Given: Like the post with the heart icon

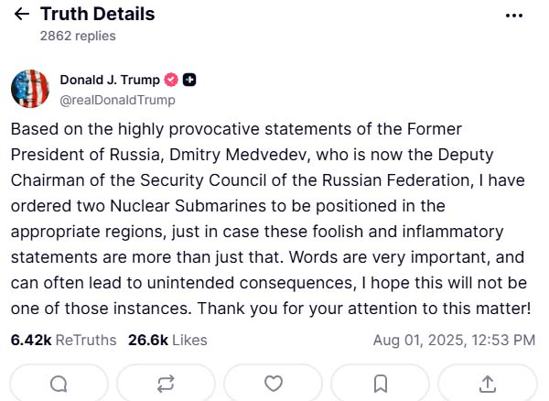Looking at the screenshot, I should [273, 383].
